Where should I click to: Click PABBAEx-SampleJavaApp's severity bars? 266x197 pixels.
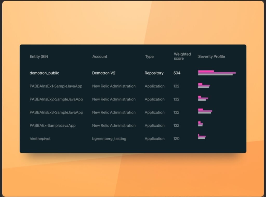(200, 124)
